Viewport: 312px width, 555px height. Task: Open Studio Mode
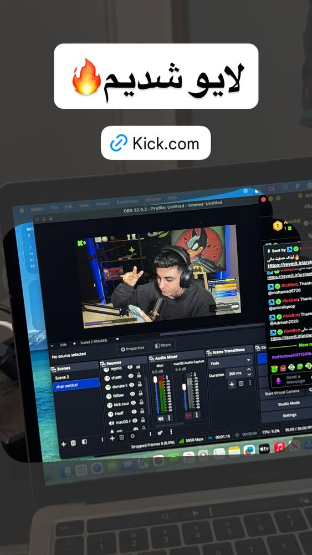point(289,403)
